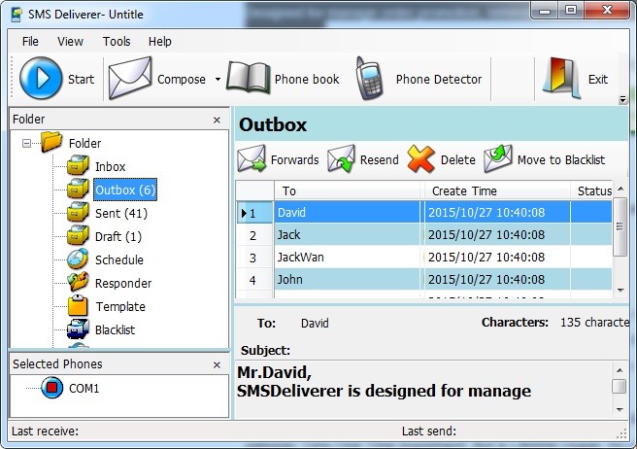Viewport: 637px width, 449px height.
Task: Collapse the Selected Phones tree node
Action: (x=26, y=389)
